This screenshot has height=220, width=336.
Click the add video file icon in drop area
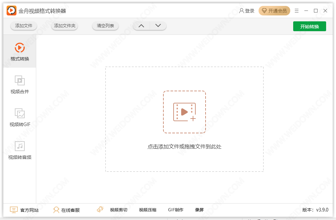coord(184,112)
